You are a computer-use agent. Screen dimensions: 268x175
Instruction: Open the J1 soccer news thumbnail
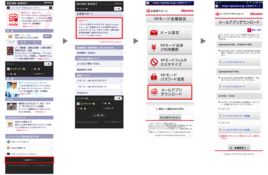[x=10, y=51]
